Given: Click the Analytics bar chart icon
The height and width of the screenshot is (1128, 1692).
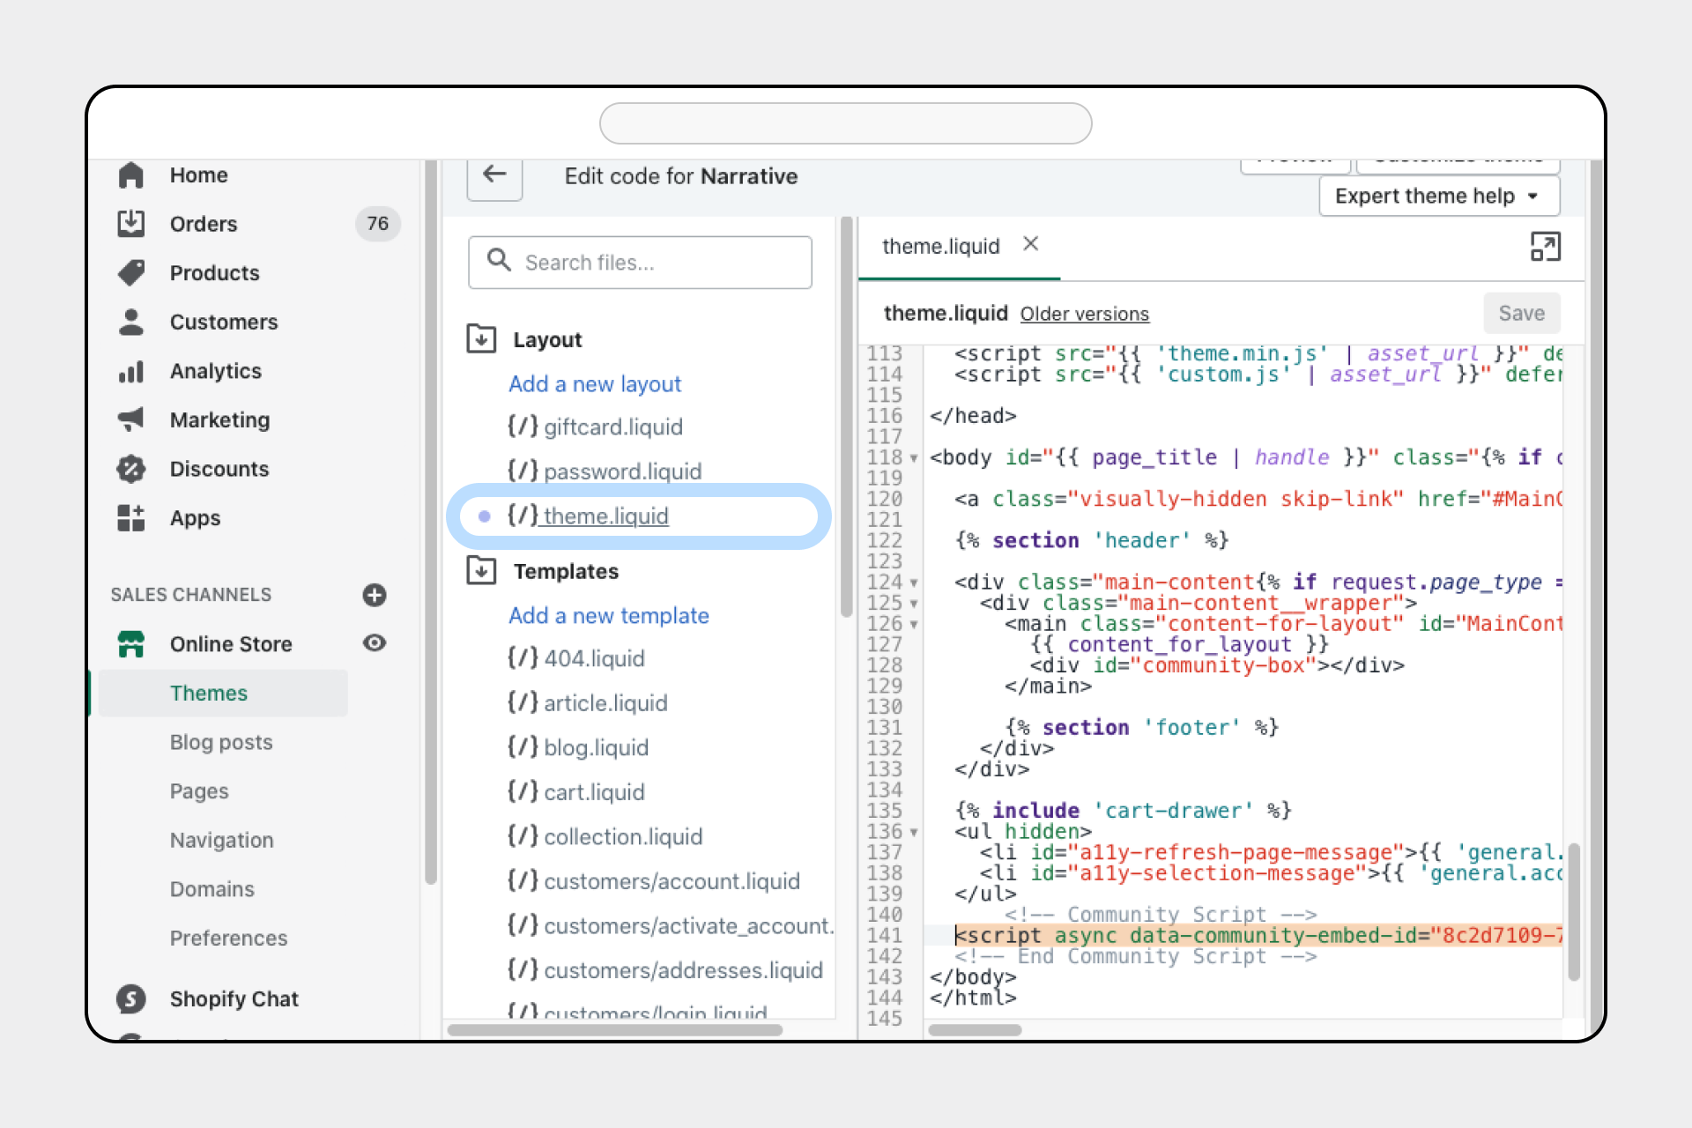Looking at the screenshot, I should pyautogui.click(x=130, y=371).
